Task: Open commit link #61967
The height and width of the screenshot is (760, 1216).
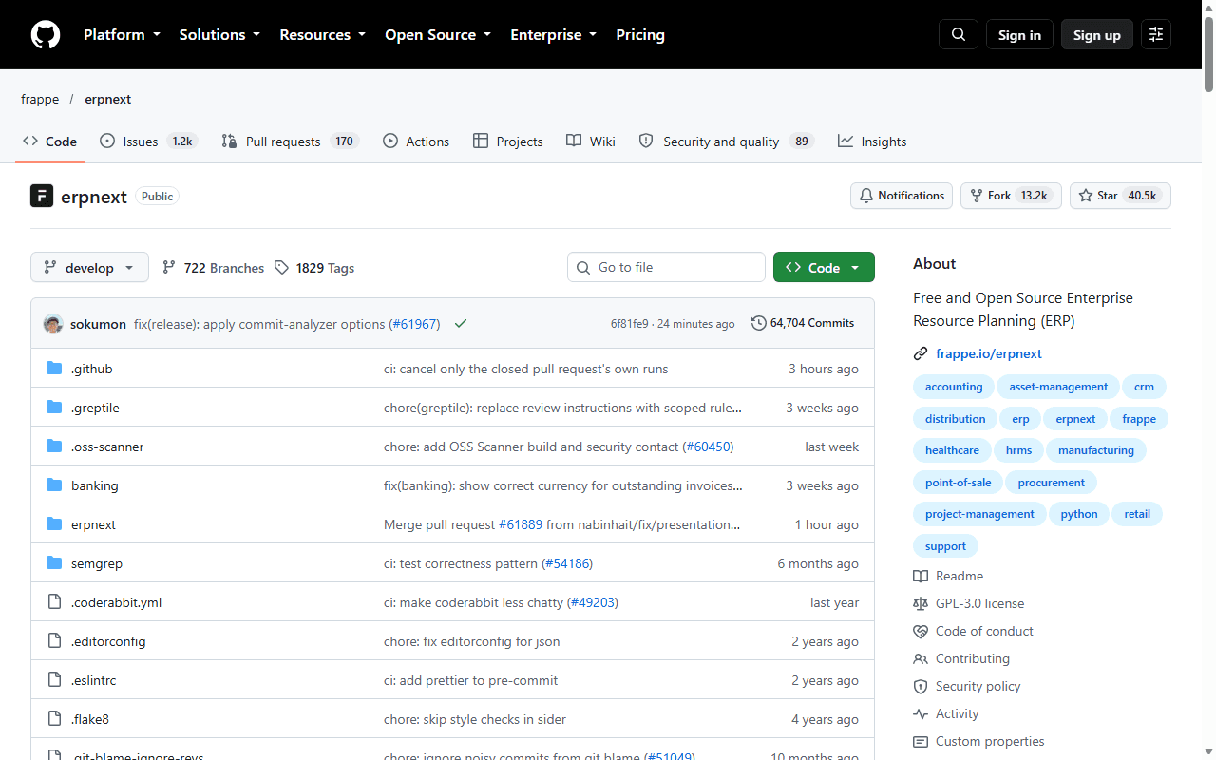Action: (415, 324)
